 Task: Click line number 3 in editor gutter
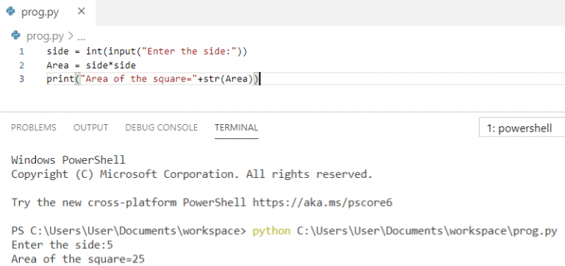click(22, 79)
